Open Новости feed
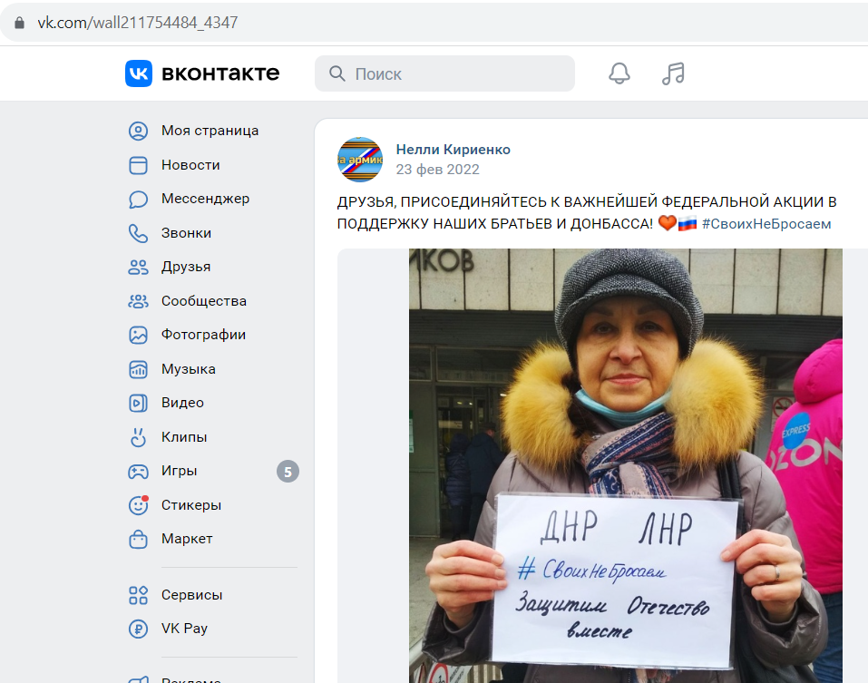 (212, 165)
